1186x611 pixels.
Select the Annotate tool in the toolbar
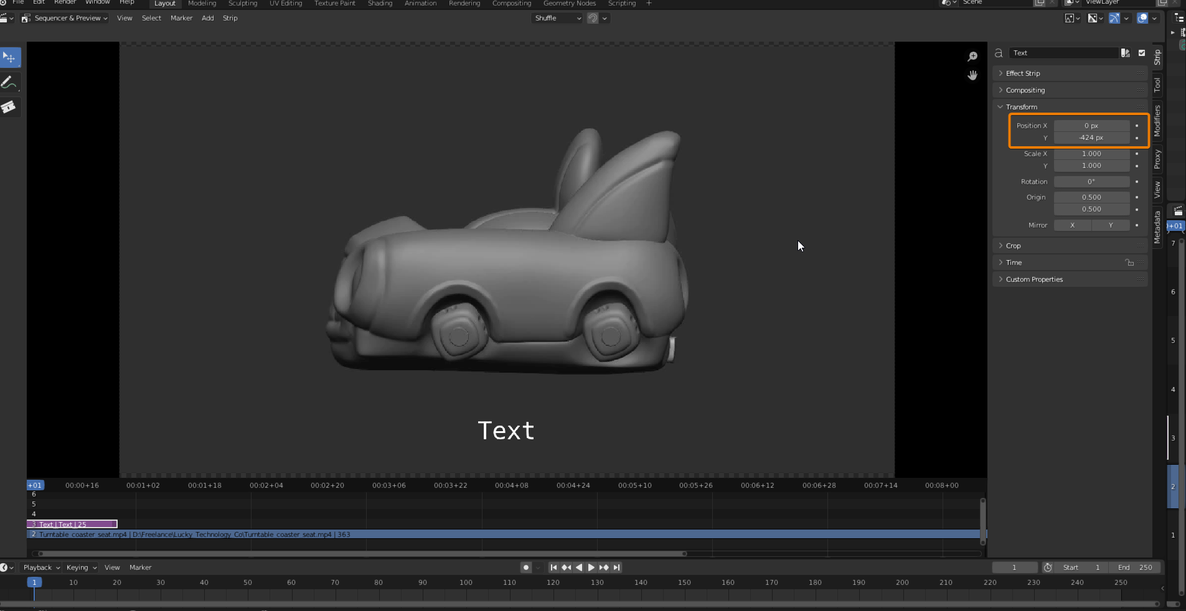click(x=10, y=83)
